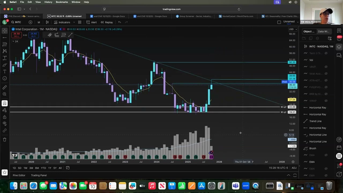This screenshot has width=343, height=193.
Task: Open the candlestick chart style selector
Action: click(x=47, y=22)
